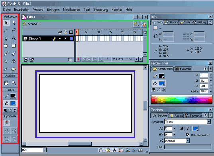Select the Paint Bucket tool
The image size is (214, 156).
coord(14,61)
